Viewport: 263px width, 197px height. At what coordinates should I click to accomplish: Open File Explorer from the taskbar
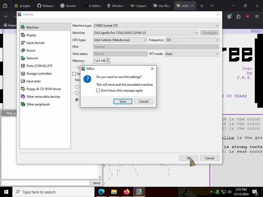[114, 192]
